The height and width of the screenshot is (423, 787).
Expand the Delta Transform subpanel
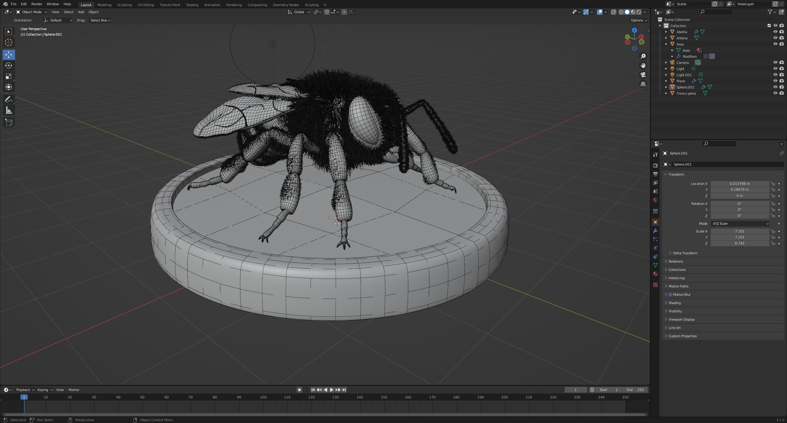685,253
